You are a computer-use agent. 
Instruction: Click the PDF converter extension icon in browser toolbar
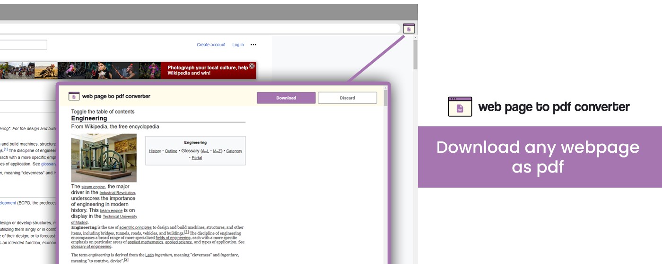(409, 29)
